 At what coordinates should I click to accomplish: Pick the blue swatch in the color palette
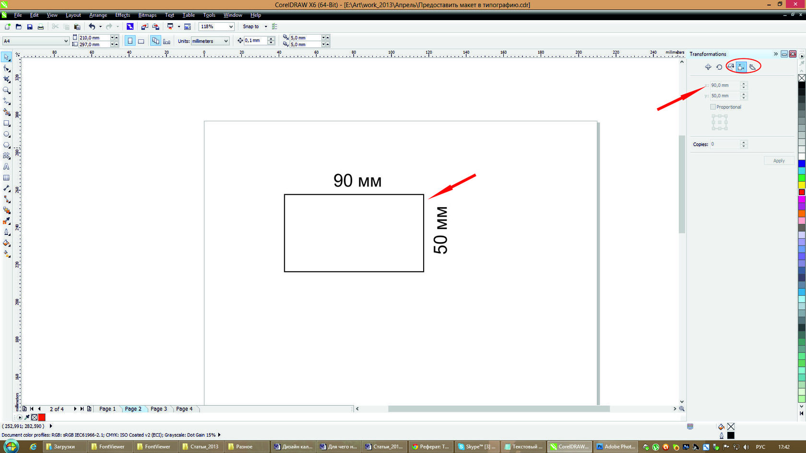[x=802, y=164]
